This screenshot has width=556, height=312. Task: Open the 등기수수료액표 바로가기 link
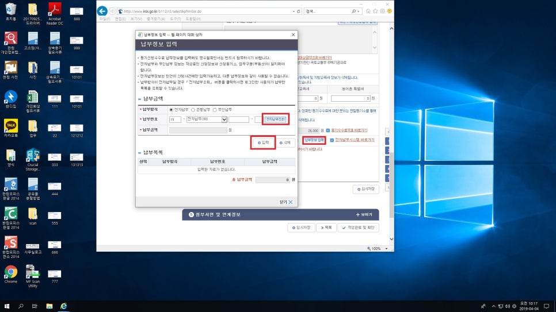coord(349,130)
